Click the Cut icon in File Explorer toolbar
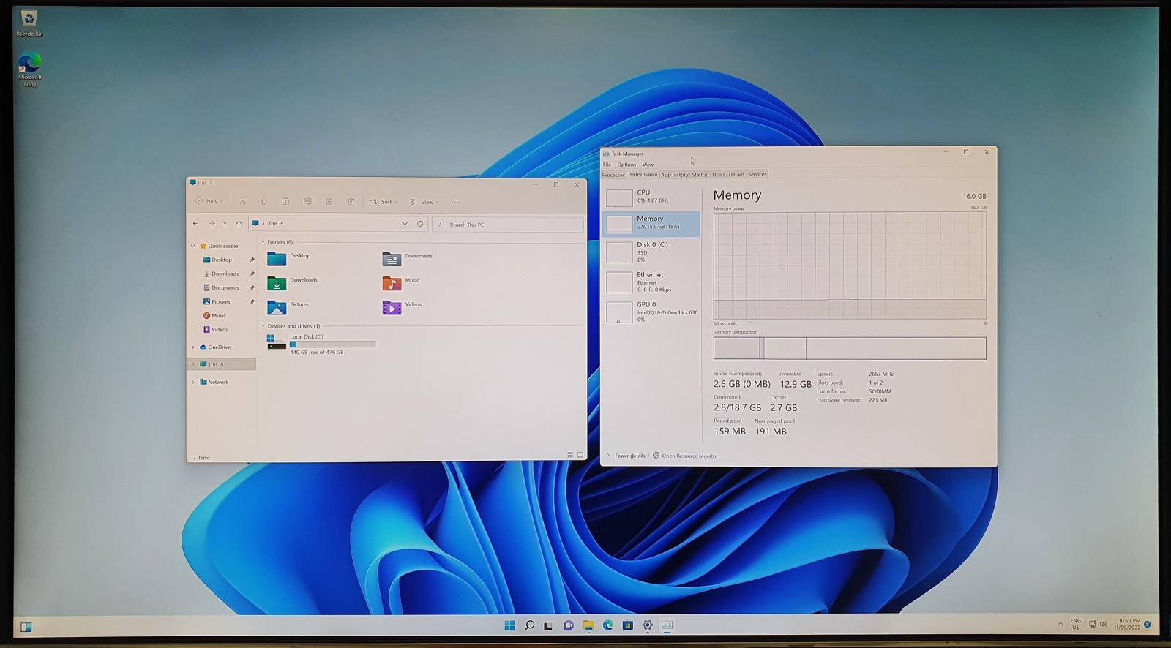 242,202
